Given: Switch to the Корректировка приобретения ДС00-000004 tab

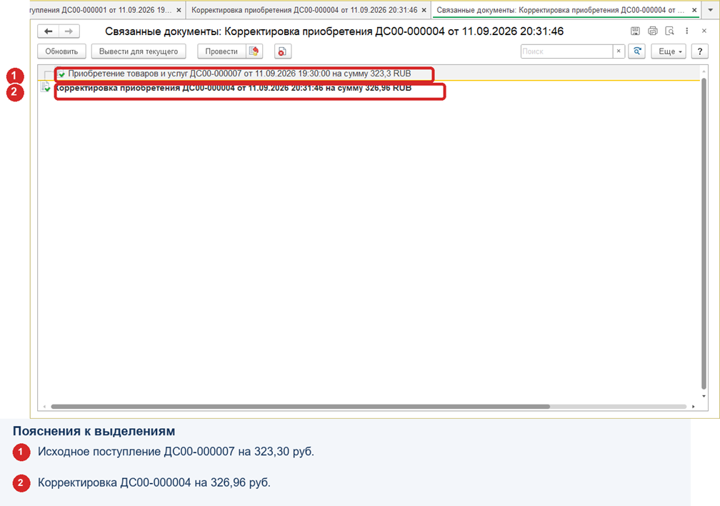Looking at the screenshot, I should (304, 10).
